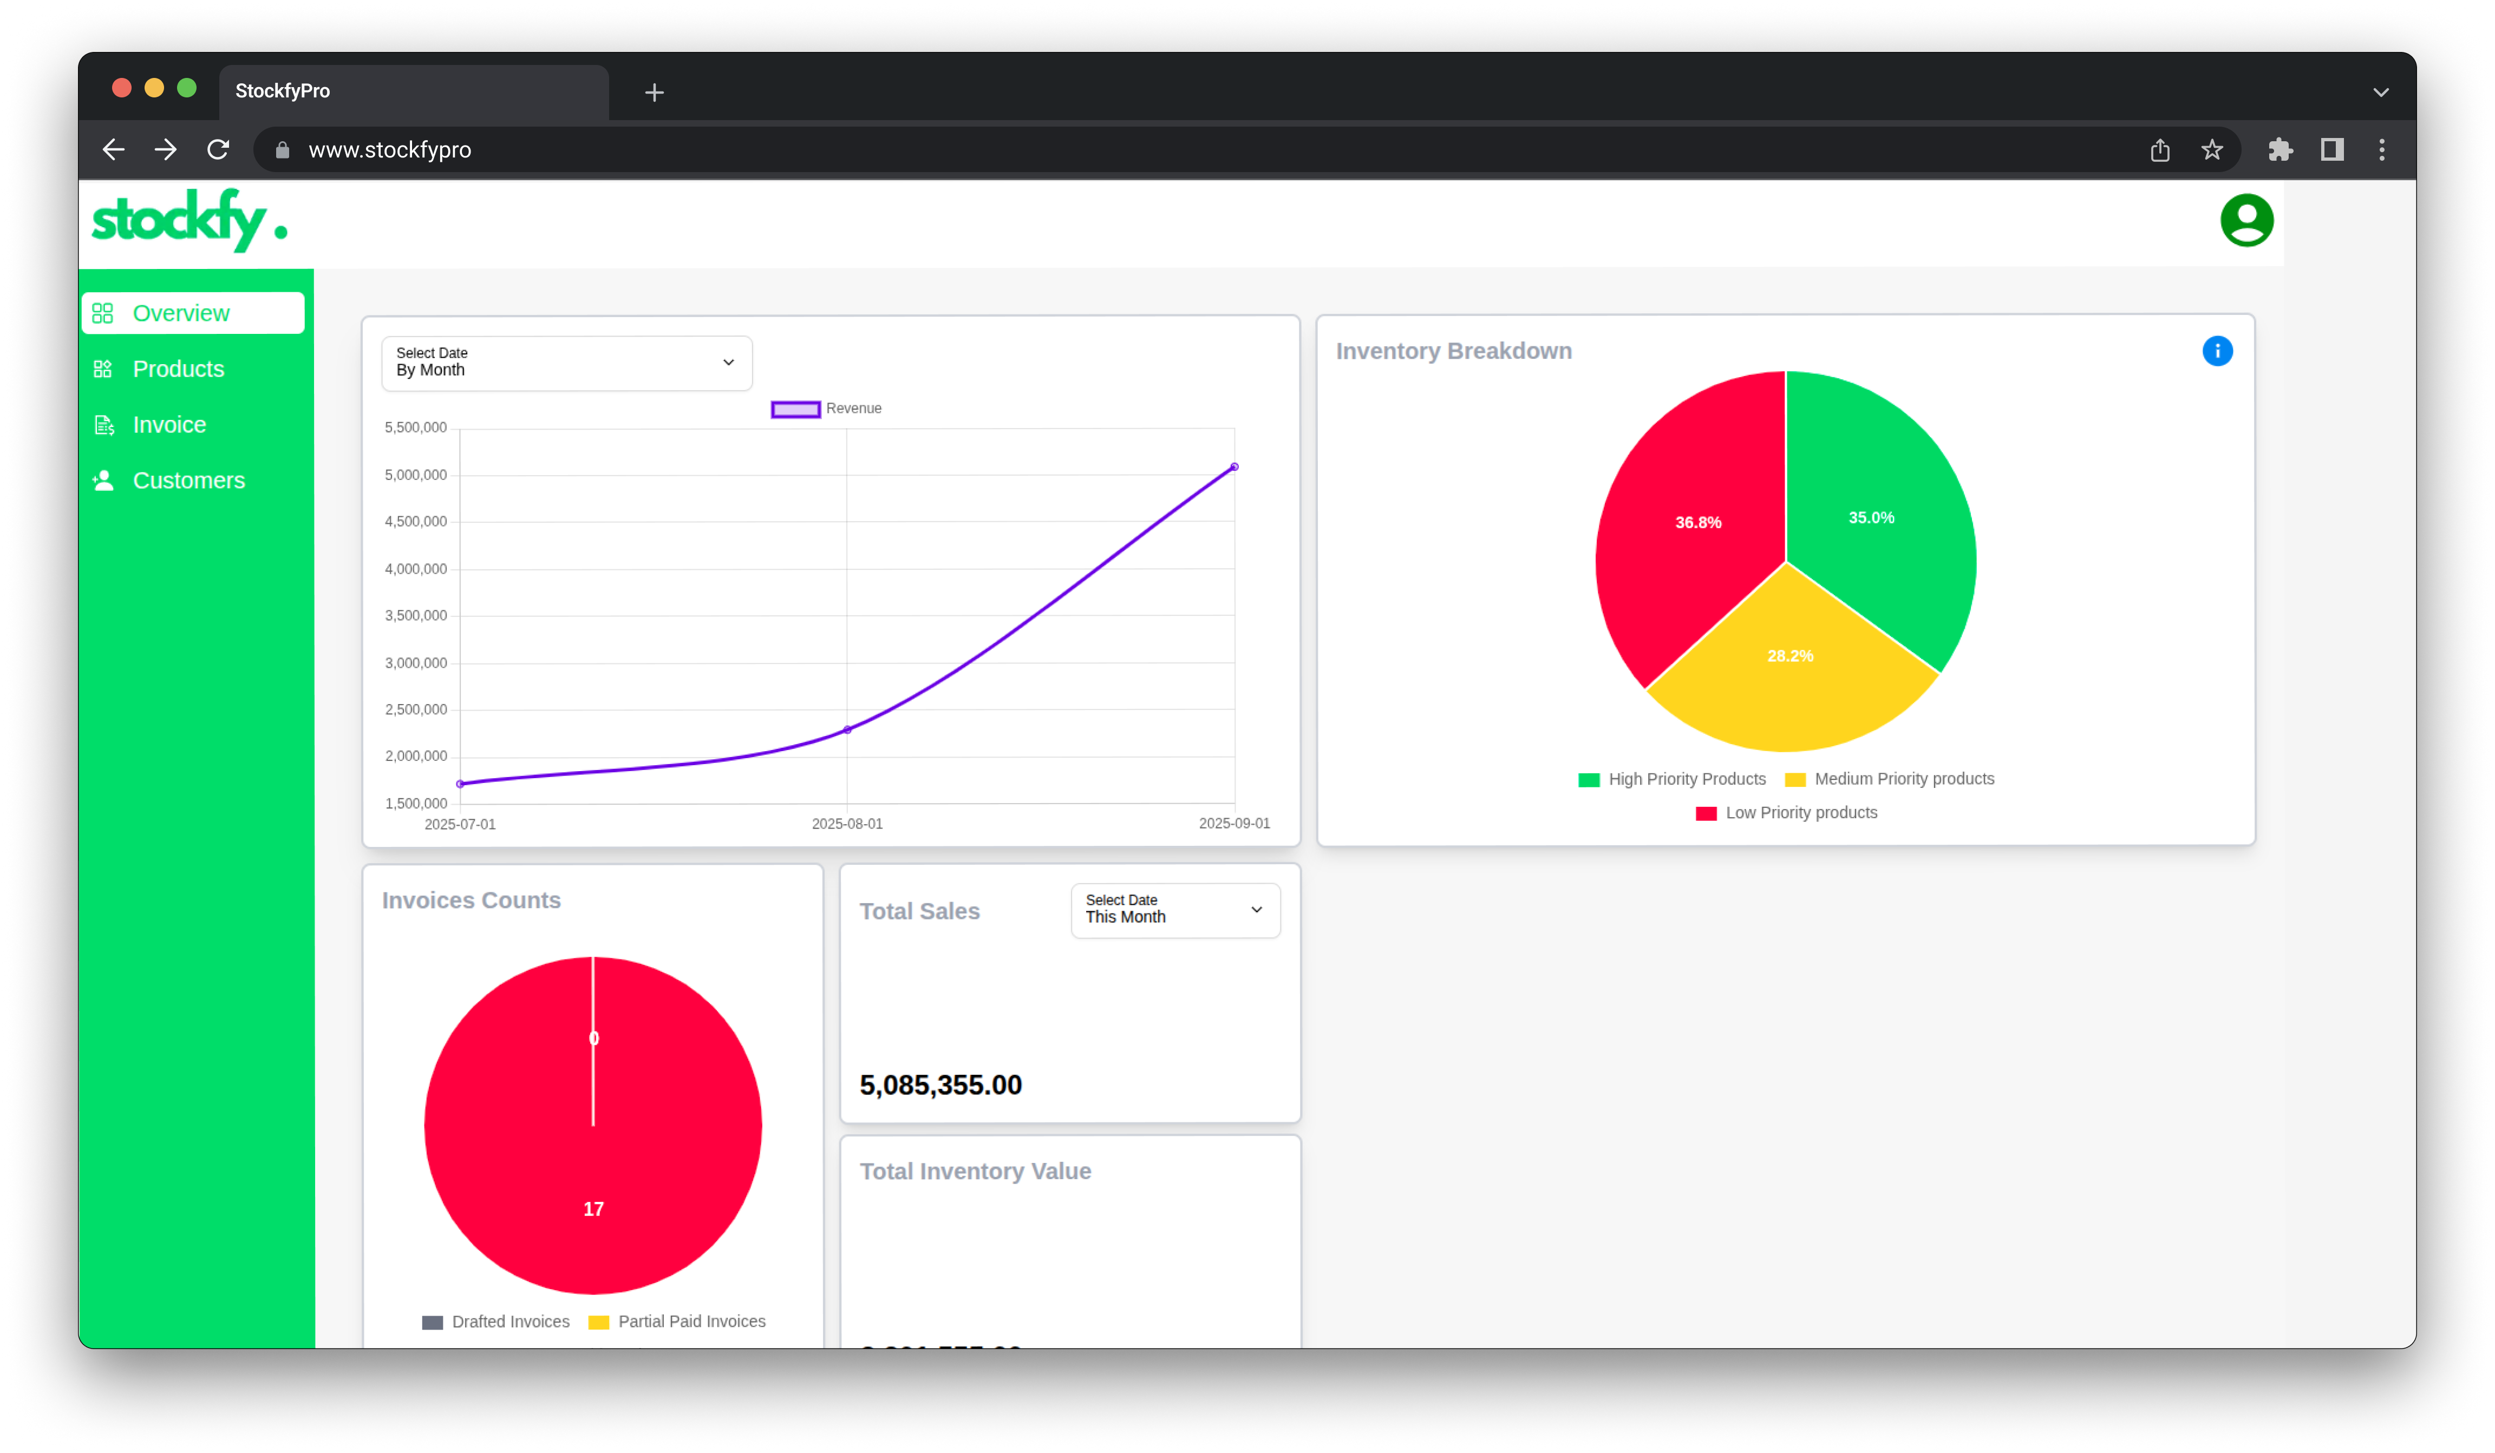Toggle the Revenue series in the chart legend
This screenshot has height=1453, width=2495.
[828, 408]
